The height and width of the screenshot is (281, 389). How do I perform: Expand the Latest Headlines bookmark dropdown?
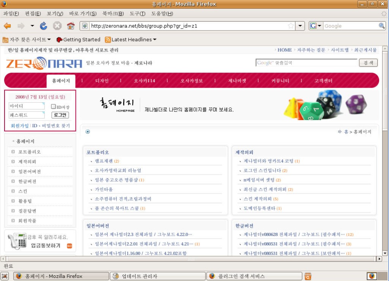(x=155, y=39)
